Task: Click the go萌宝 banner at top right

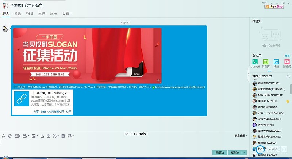Action: click(x=274, y=7)
